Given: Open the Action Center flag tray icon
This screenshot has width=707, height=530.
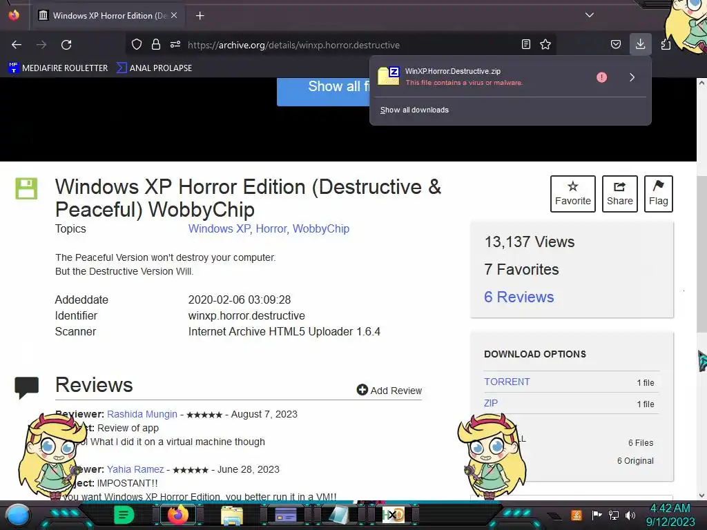Looking at the screenshot, I should [597, 515].
